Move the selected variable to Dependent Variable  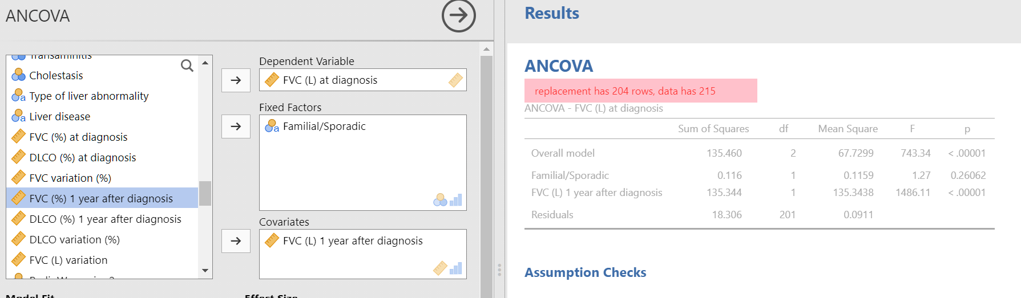tap(236, 80)
